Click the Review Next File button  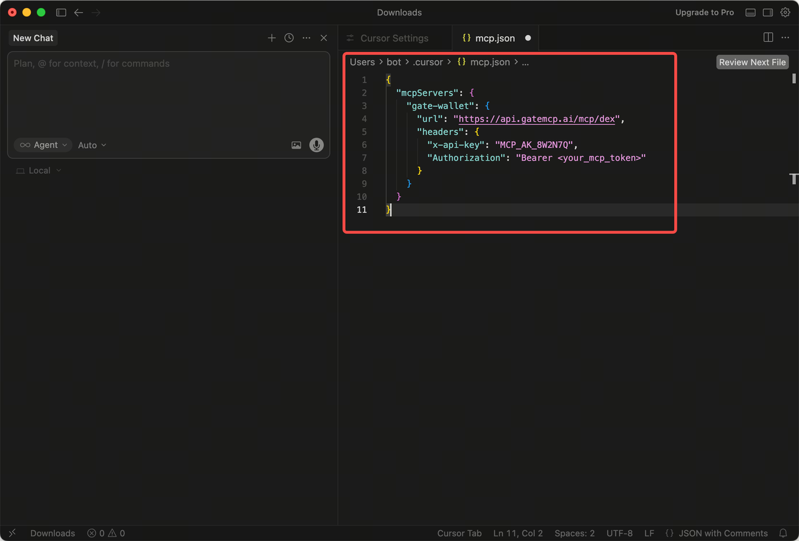[752, 62]
